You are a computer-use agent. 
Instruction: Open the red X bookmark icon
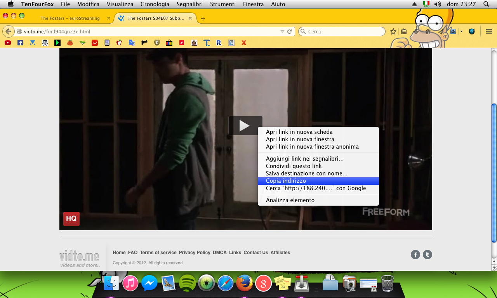point(244,43)
